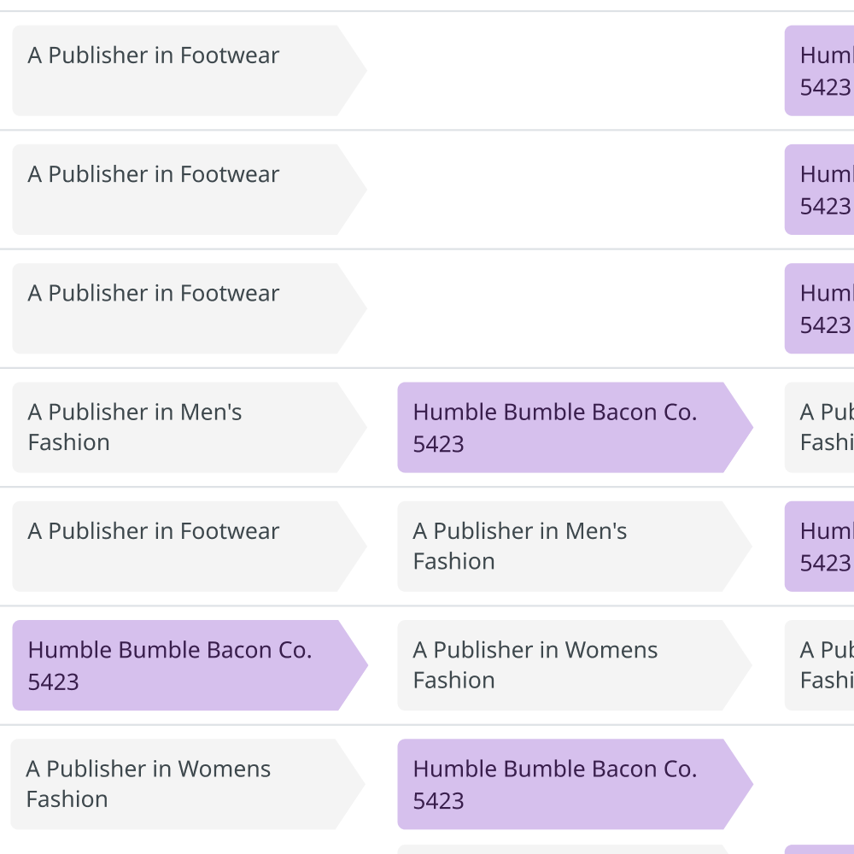Select the cut-off purple Humble step in second row
Image resolution: width=854 pixels, height=854 pixels.
(820, 190)
